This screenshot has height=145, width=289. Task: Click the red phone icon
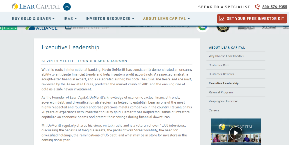coord(257,7)
